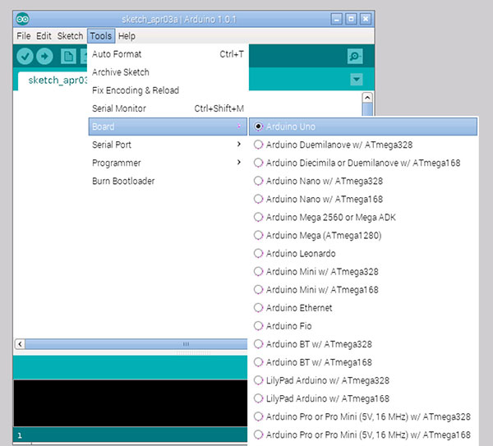Choose Burn Bootloader entry
493x446 pixels.
click(x=168, y=181)
